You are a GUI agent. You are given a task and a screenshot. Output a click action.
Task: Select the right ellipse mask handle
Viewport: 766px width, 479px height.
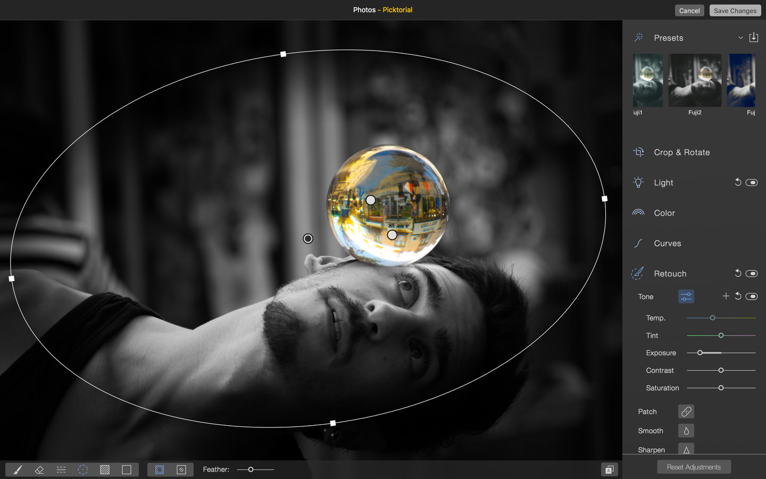click(604, 199)
